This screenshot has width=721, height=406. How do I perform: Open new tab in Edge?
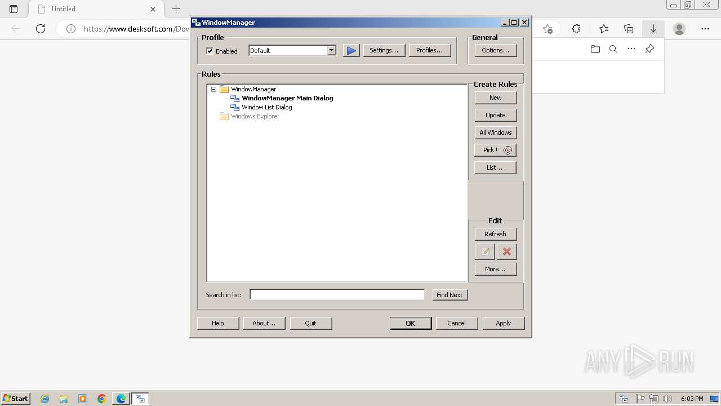(176, 9)
